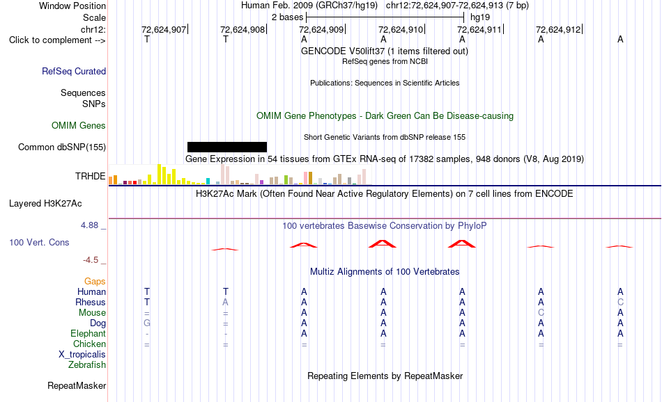The width and height of the screenshot is (662, 402).
Task: Click the hg19 text beside scale bar
Action: pyautogui.click(x=480, y=17)
